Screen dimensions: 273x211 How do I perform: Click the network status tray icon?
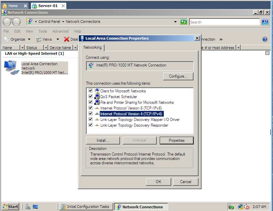[240, 207]
